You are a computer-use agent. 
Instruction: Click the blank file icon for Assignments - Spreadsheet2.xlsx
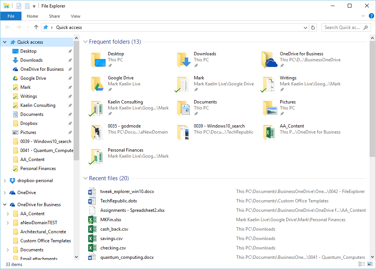(x=92, y=210)
